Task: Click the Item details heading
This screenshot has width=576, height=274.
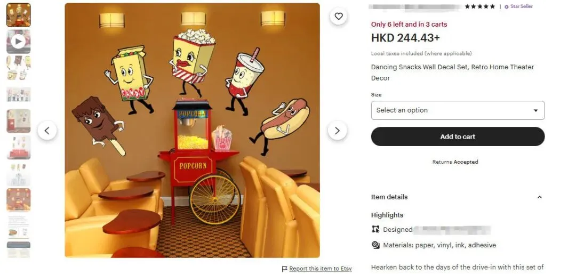Action: 389,197
